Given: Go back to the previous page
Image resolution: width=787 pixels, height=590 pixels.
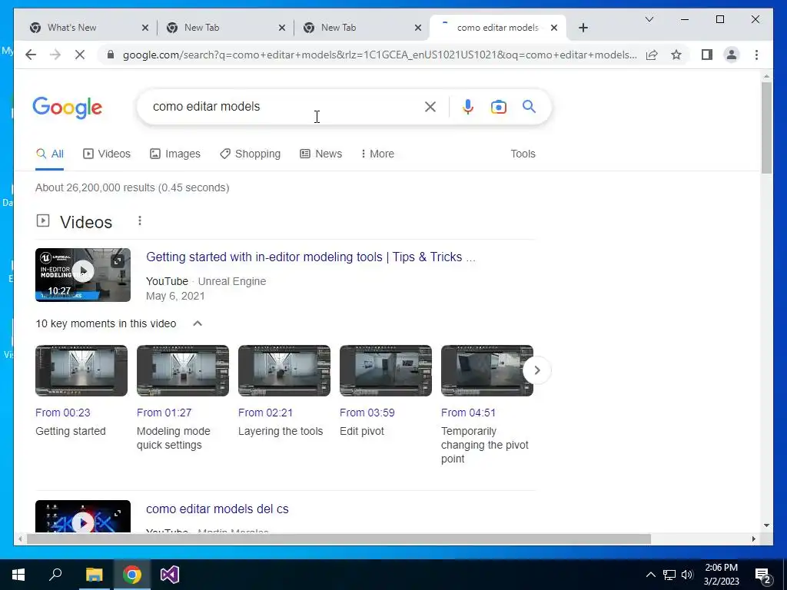Looking at the screenshot, I should 31,55.
